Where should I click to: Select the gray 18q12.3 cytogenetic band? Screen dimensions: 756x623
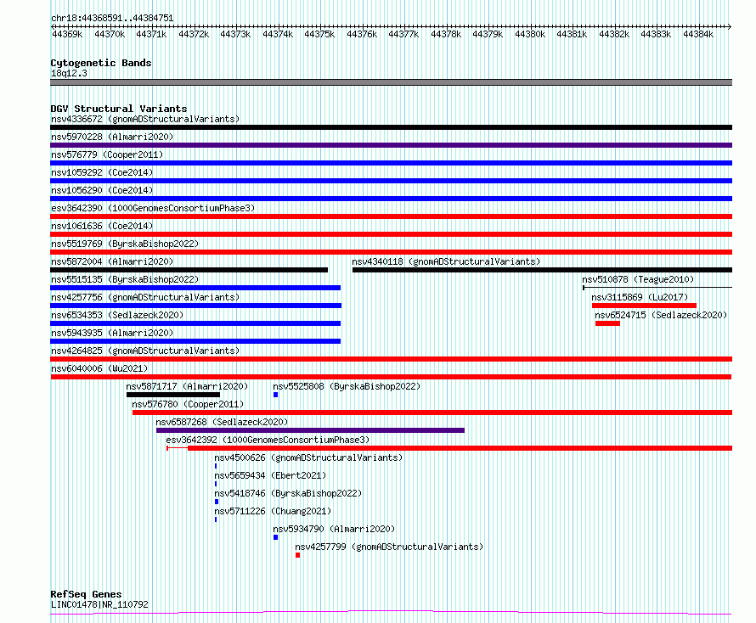pyautogui.click(x=391, y=82)
